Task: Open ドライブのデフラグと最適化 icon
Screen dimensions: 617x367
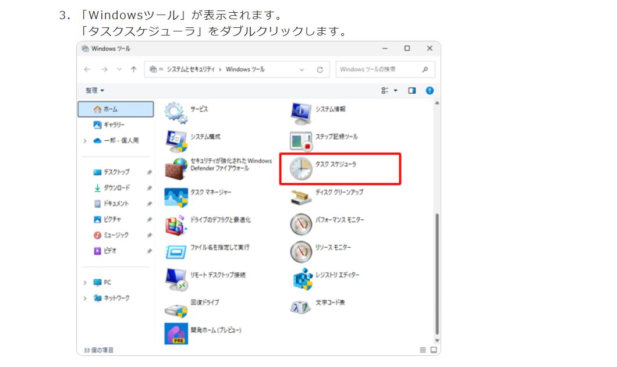Action: coord(176,225)
